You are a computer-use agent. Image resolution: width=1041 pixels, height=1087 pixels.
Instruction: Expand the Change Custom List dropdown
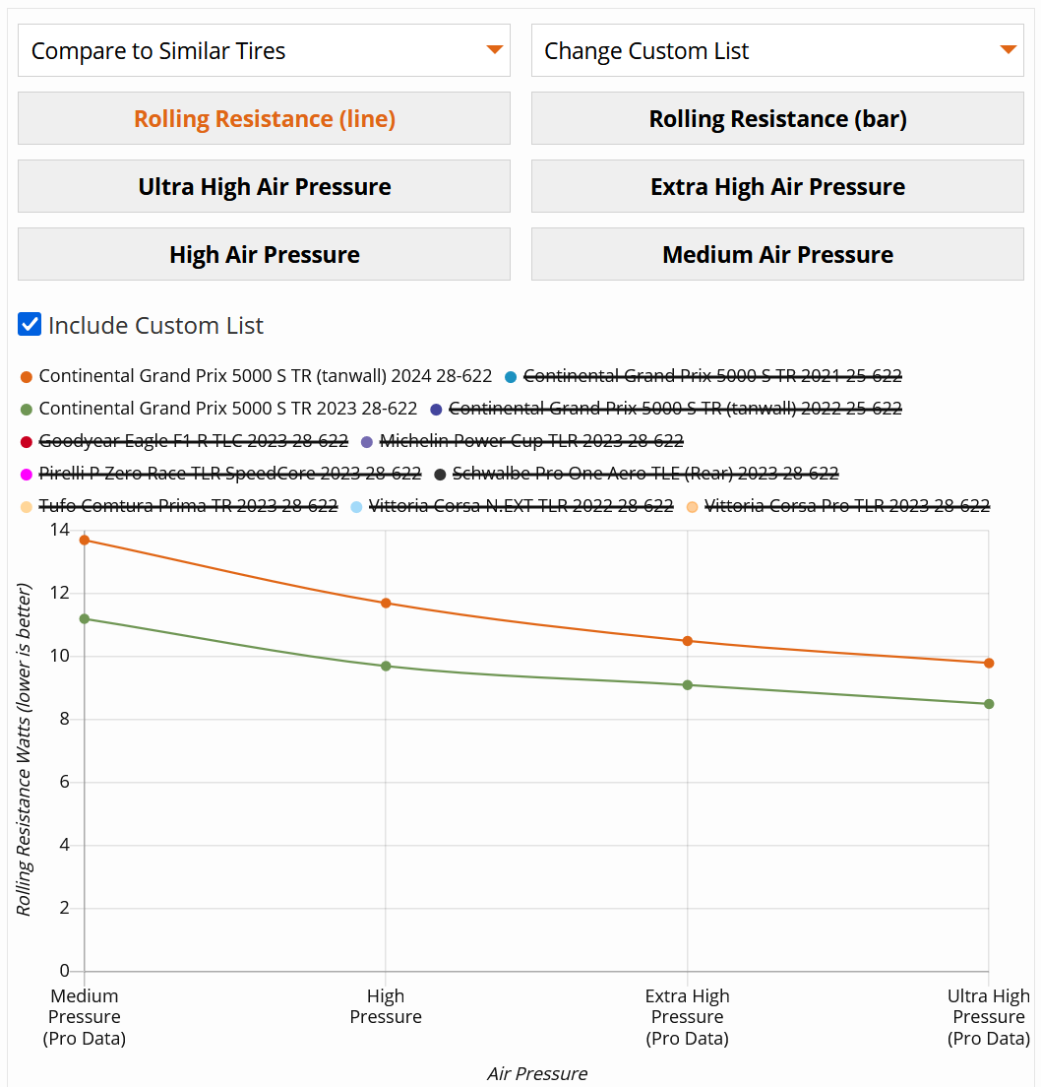click(777, 50)
